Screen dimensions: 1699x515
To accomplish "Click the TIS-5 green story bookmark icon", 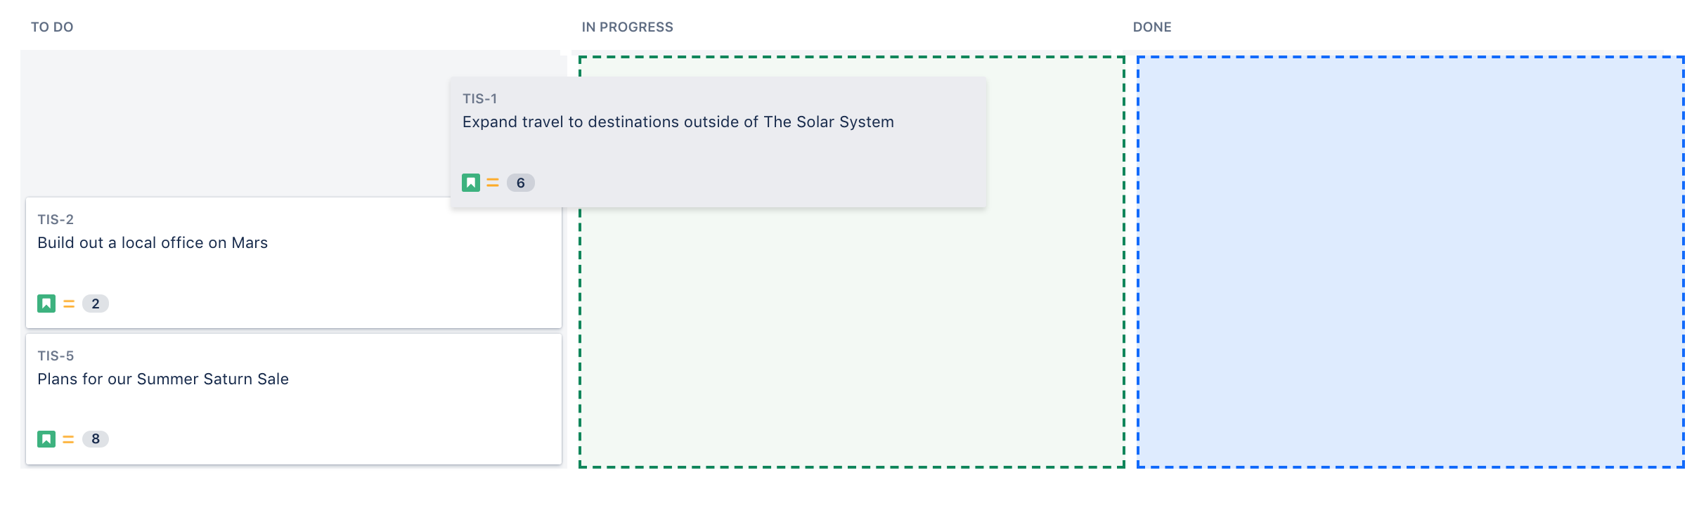I will pyautogui.click(x=46, y=439).
